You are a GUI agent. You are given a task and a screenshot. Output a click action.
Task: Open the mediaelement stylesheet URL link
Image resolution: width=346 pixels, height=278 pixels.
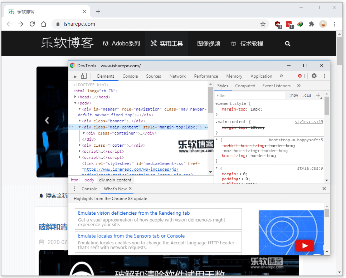132,169
